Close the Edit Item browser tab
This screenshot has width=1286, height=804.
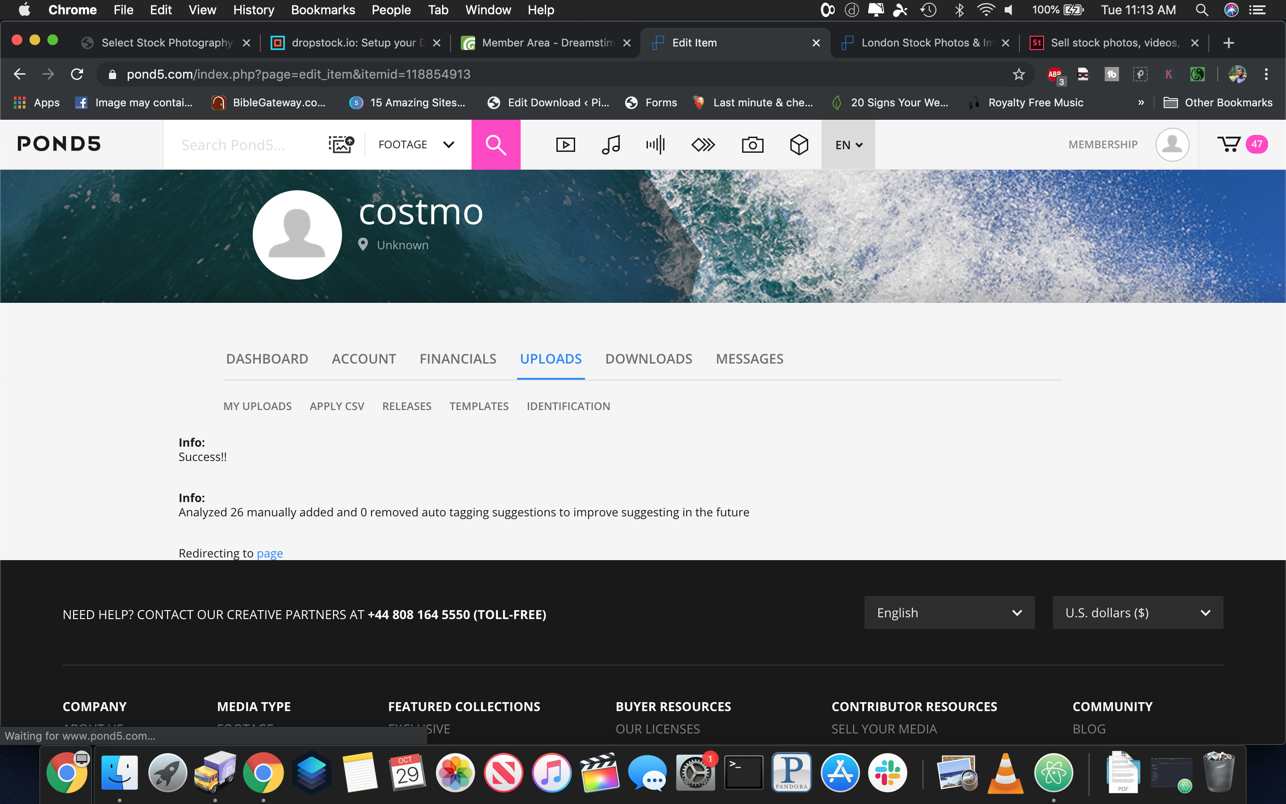[816, 43]
